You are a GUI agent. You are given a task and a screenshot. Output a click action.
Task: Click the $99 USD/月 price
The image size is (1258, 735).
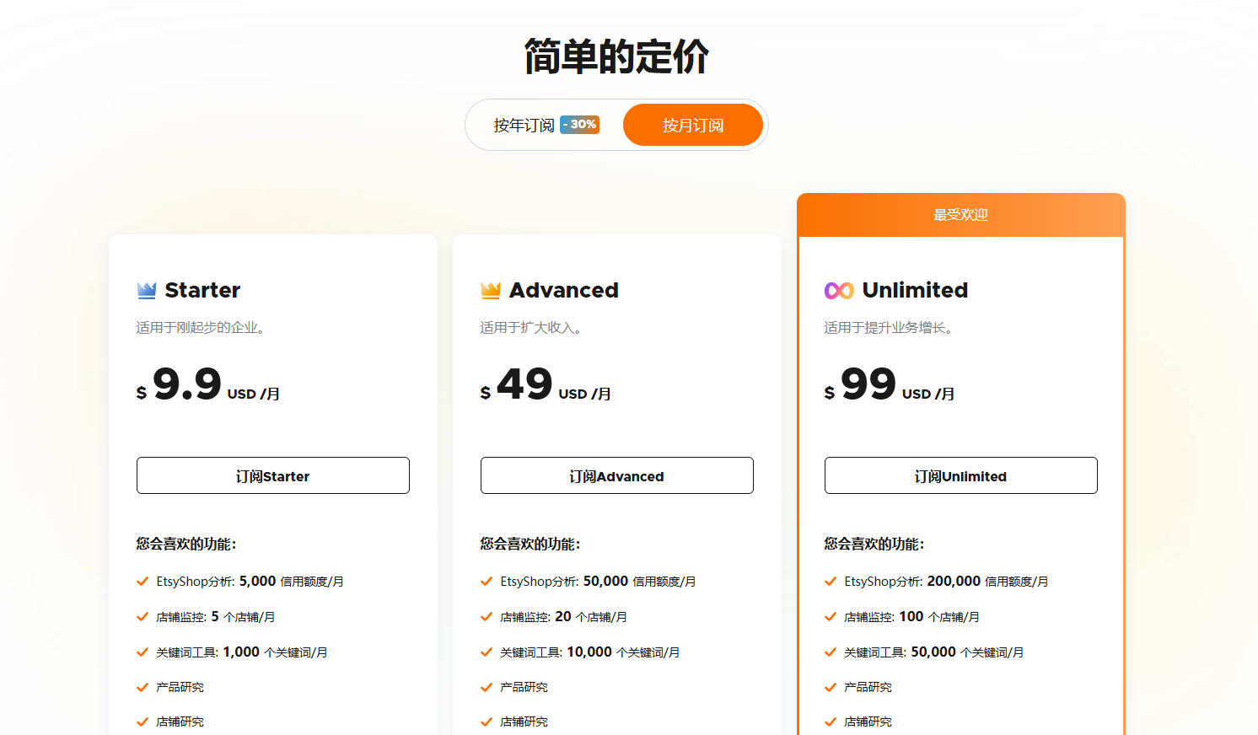pyautogui.click(x=890, y=384)
